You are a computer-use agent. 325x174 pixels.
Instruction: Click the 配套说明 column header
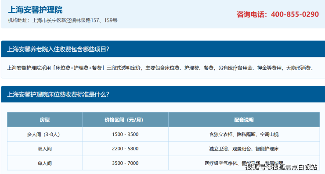244,120
